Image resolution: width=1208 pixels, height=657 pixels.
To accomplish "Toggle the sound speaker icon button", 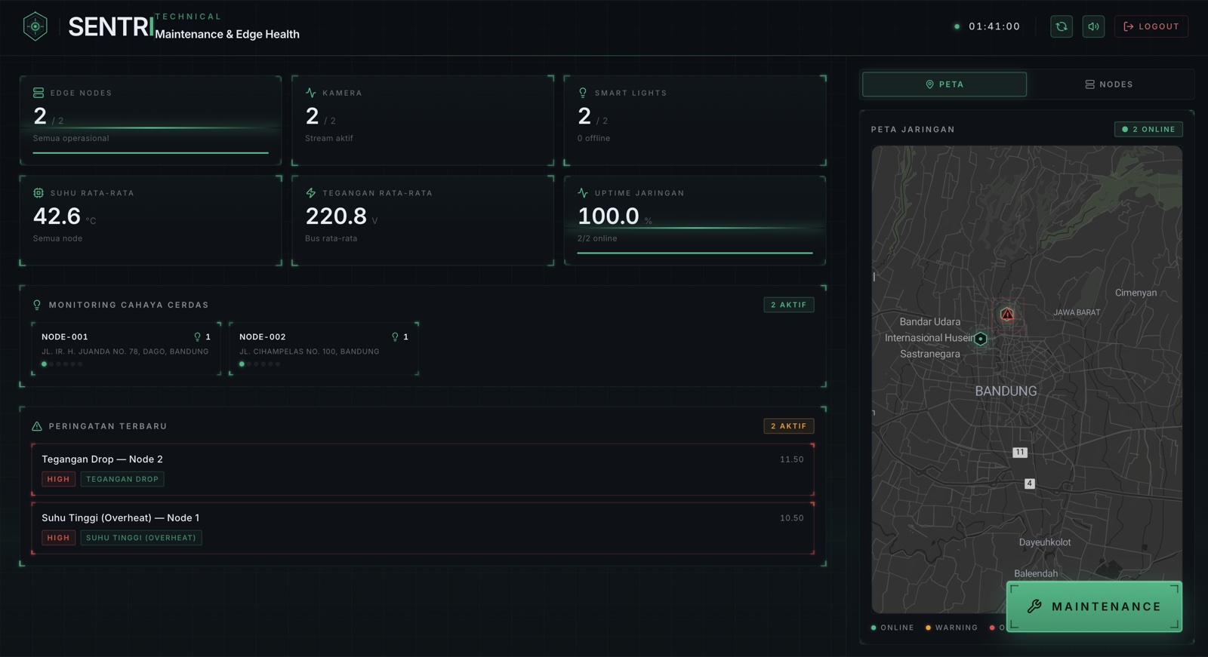I will 1093,26.
